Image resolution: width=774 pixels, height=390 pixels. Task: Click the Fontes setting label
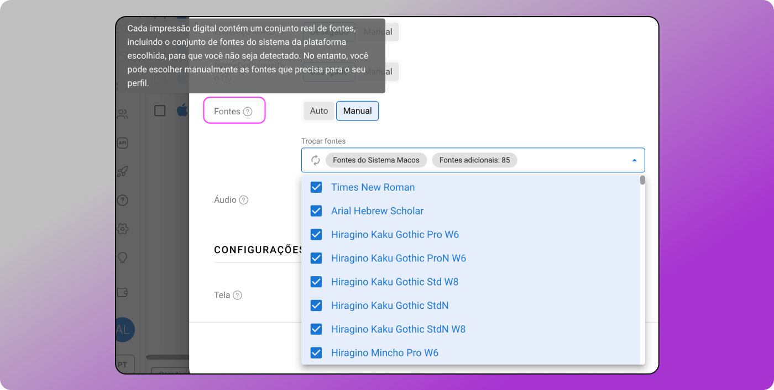pyautogui.click(x=227, y=112)
